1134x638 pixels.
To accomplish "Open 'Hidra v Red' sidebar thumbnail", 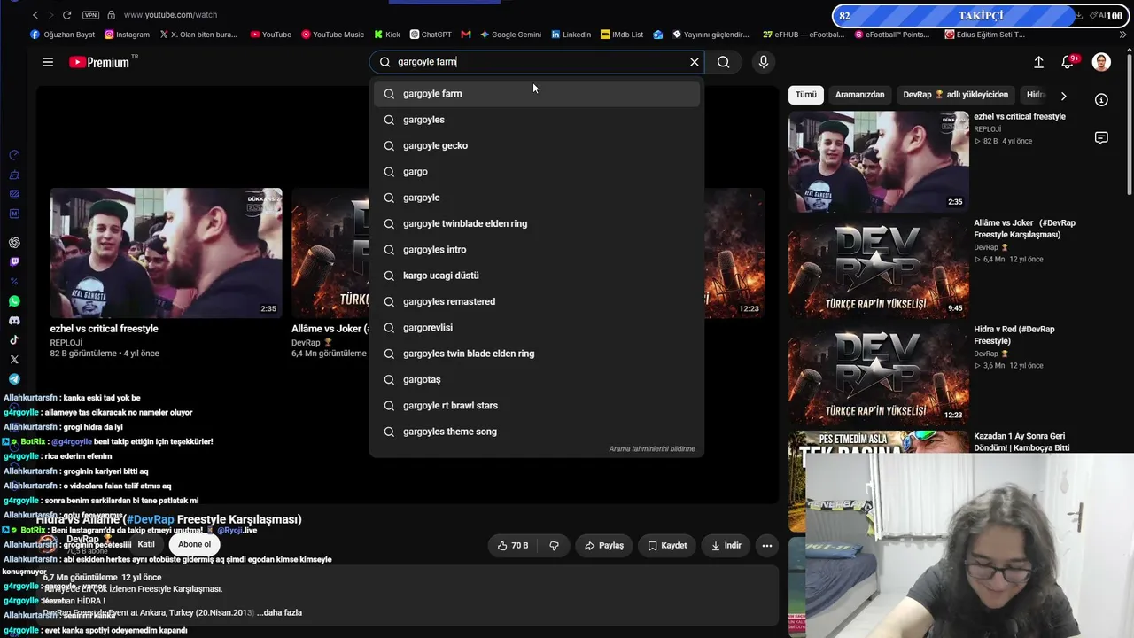I will (x=879, y=374).
